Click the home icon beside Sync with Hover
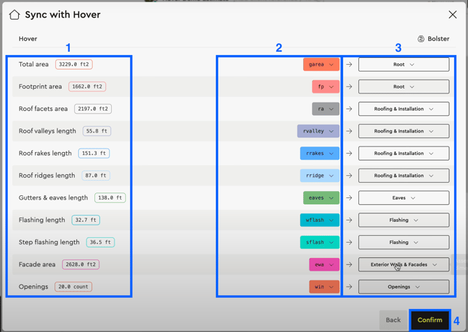This screenshot has height=332, width=468. pyautogui.click(x=14, y=15)
